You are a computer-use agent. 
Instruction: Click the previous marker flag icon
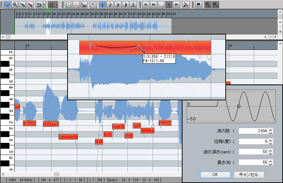[208, 5]
